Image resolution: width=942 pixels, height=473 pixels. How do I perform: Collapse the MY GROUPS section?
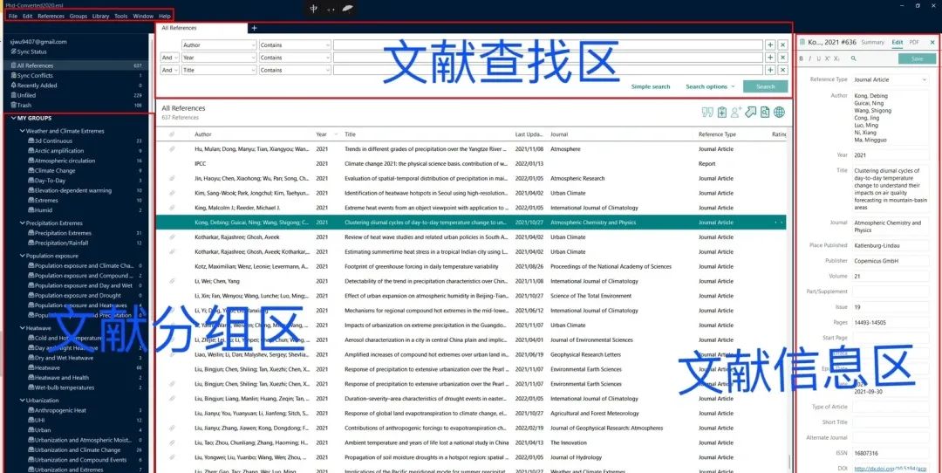(13, 119)
